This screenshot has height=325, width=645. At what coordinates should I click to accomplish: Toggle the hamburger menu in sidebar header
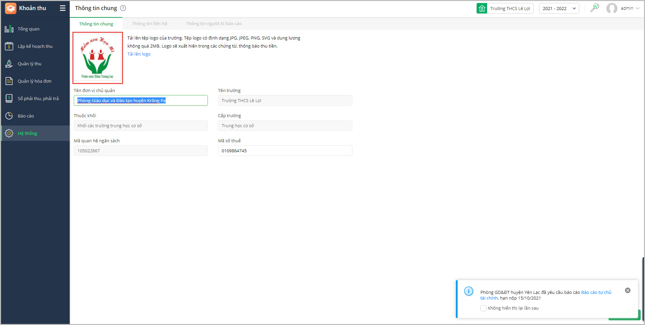pos(63,8)
